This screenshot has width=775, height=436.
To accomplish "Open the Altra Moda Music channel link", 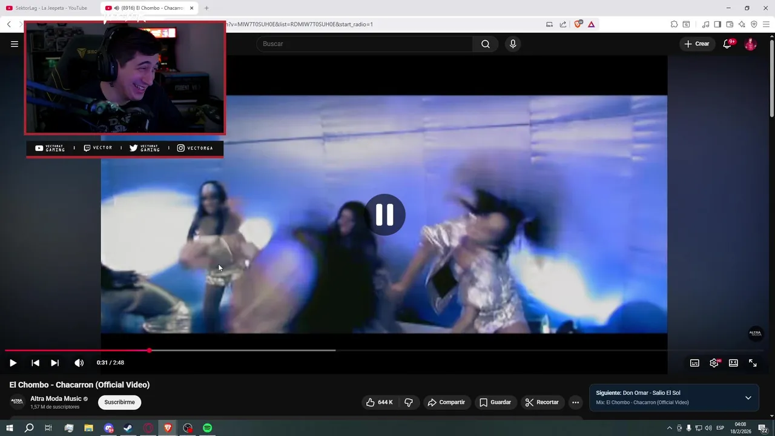I will click(56, 398).
